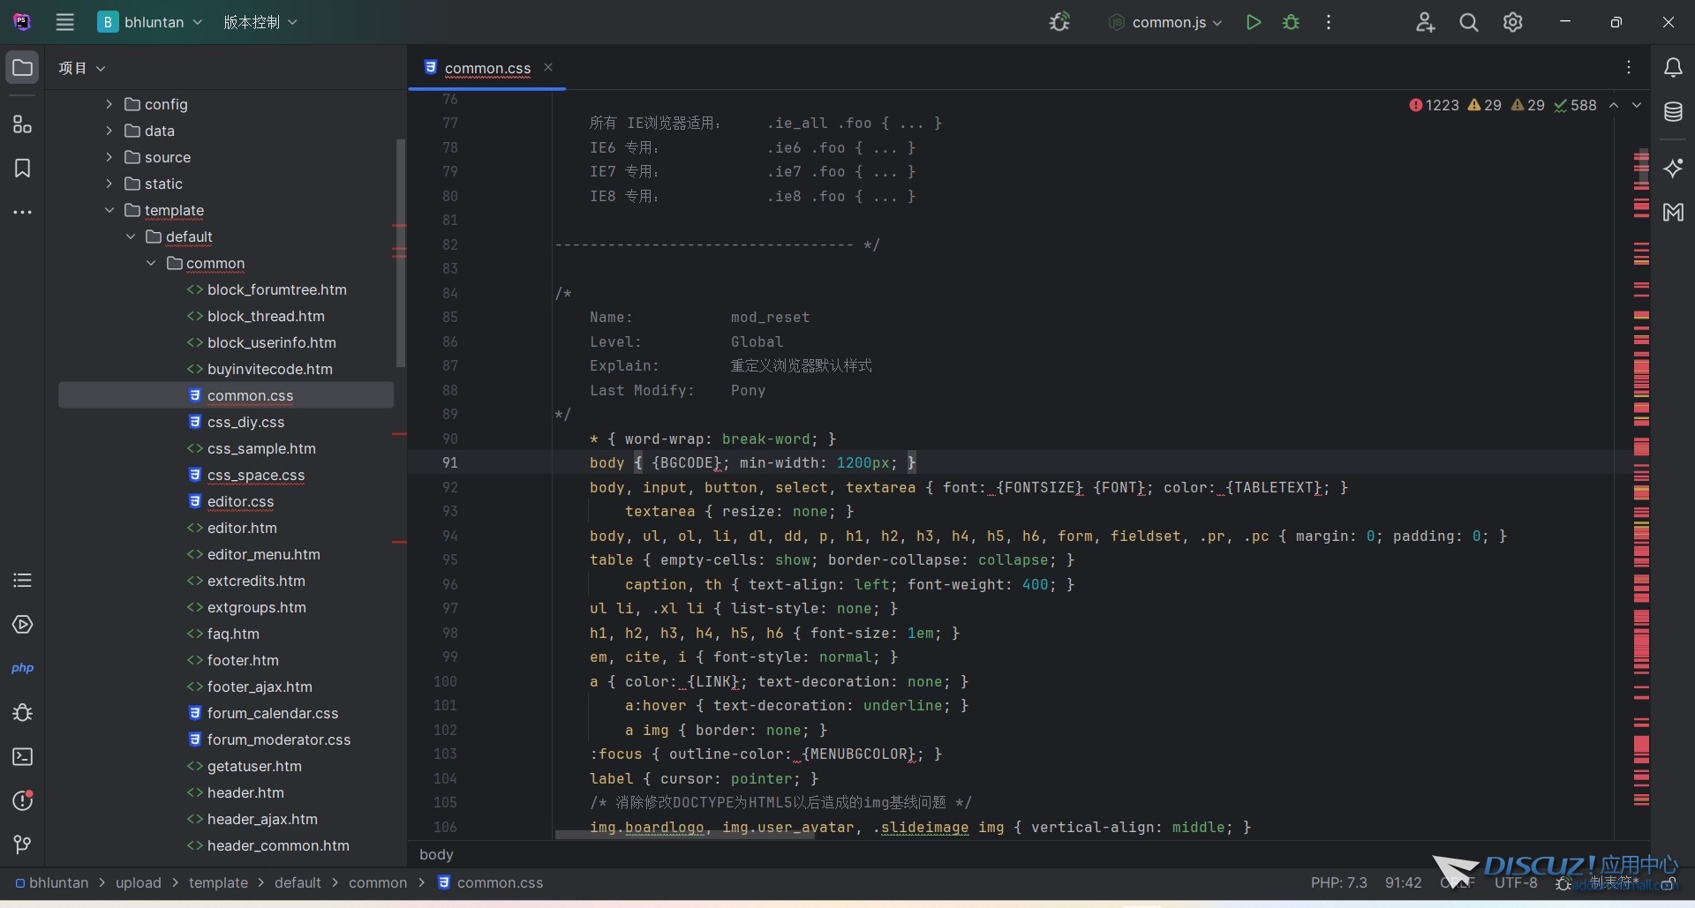Toggle the read-only lock in the status bar
Image resolution: width=1695 pixels, height=908 pixels.
click(x=1669, y=882)
